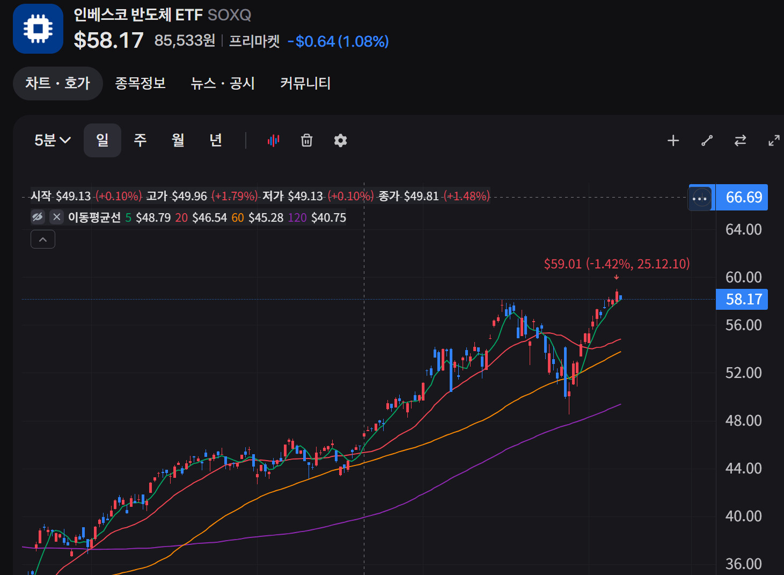The image size is (784, 575).
Task: Click the trash can delete drawings icon
Action: pos(306,141)
